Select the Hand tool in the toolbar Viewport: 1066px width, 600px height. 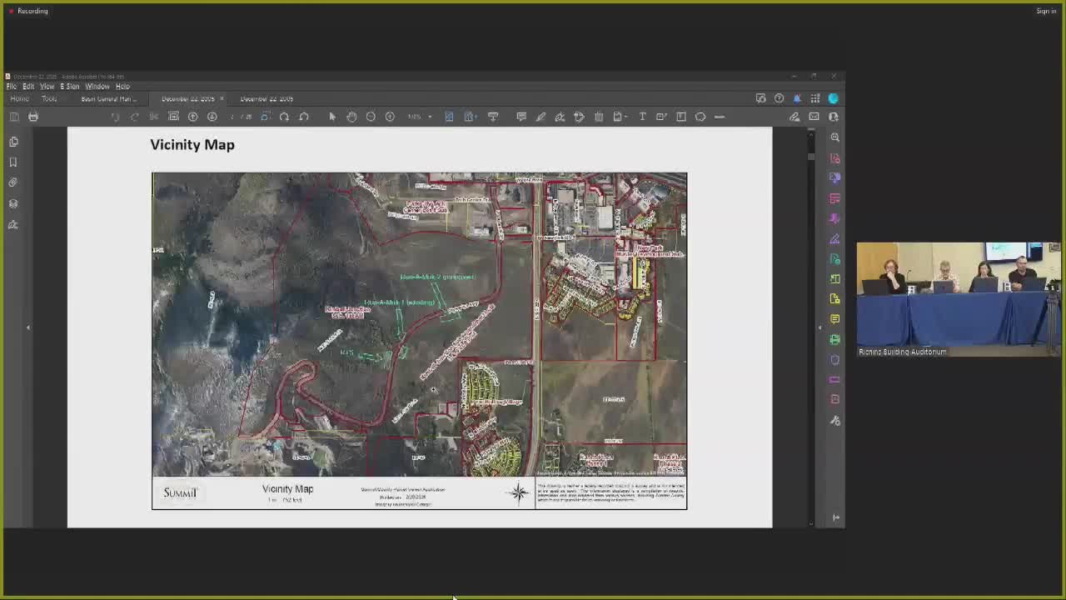pyautogui.click(x=351, y=117)
